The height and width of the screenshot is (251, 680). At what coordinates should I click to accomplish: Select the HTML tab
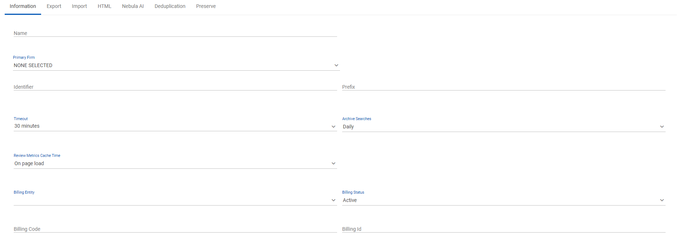104,6
